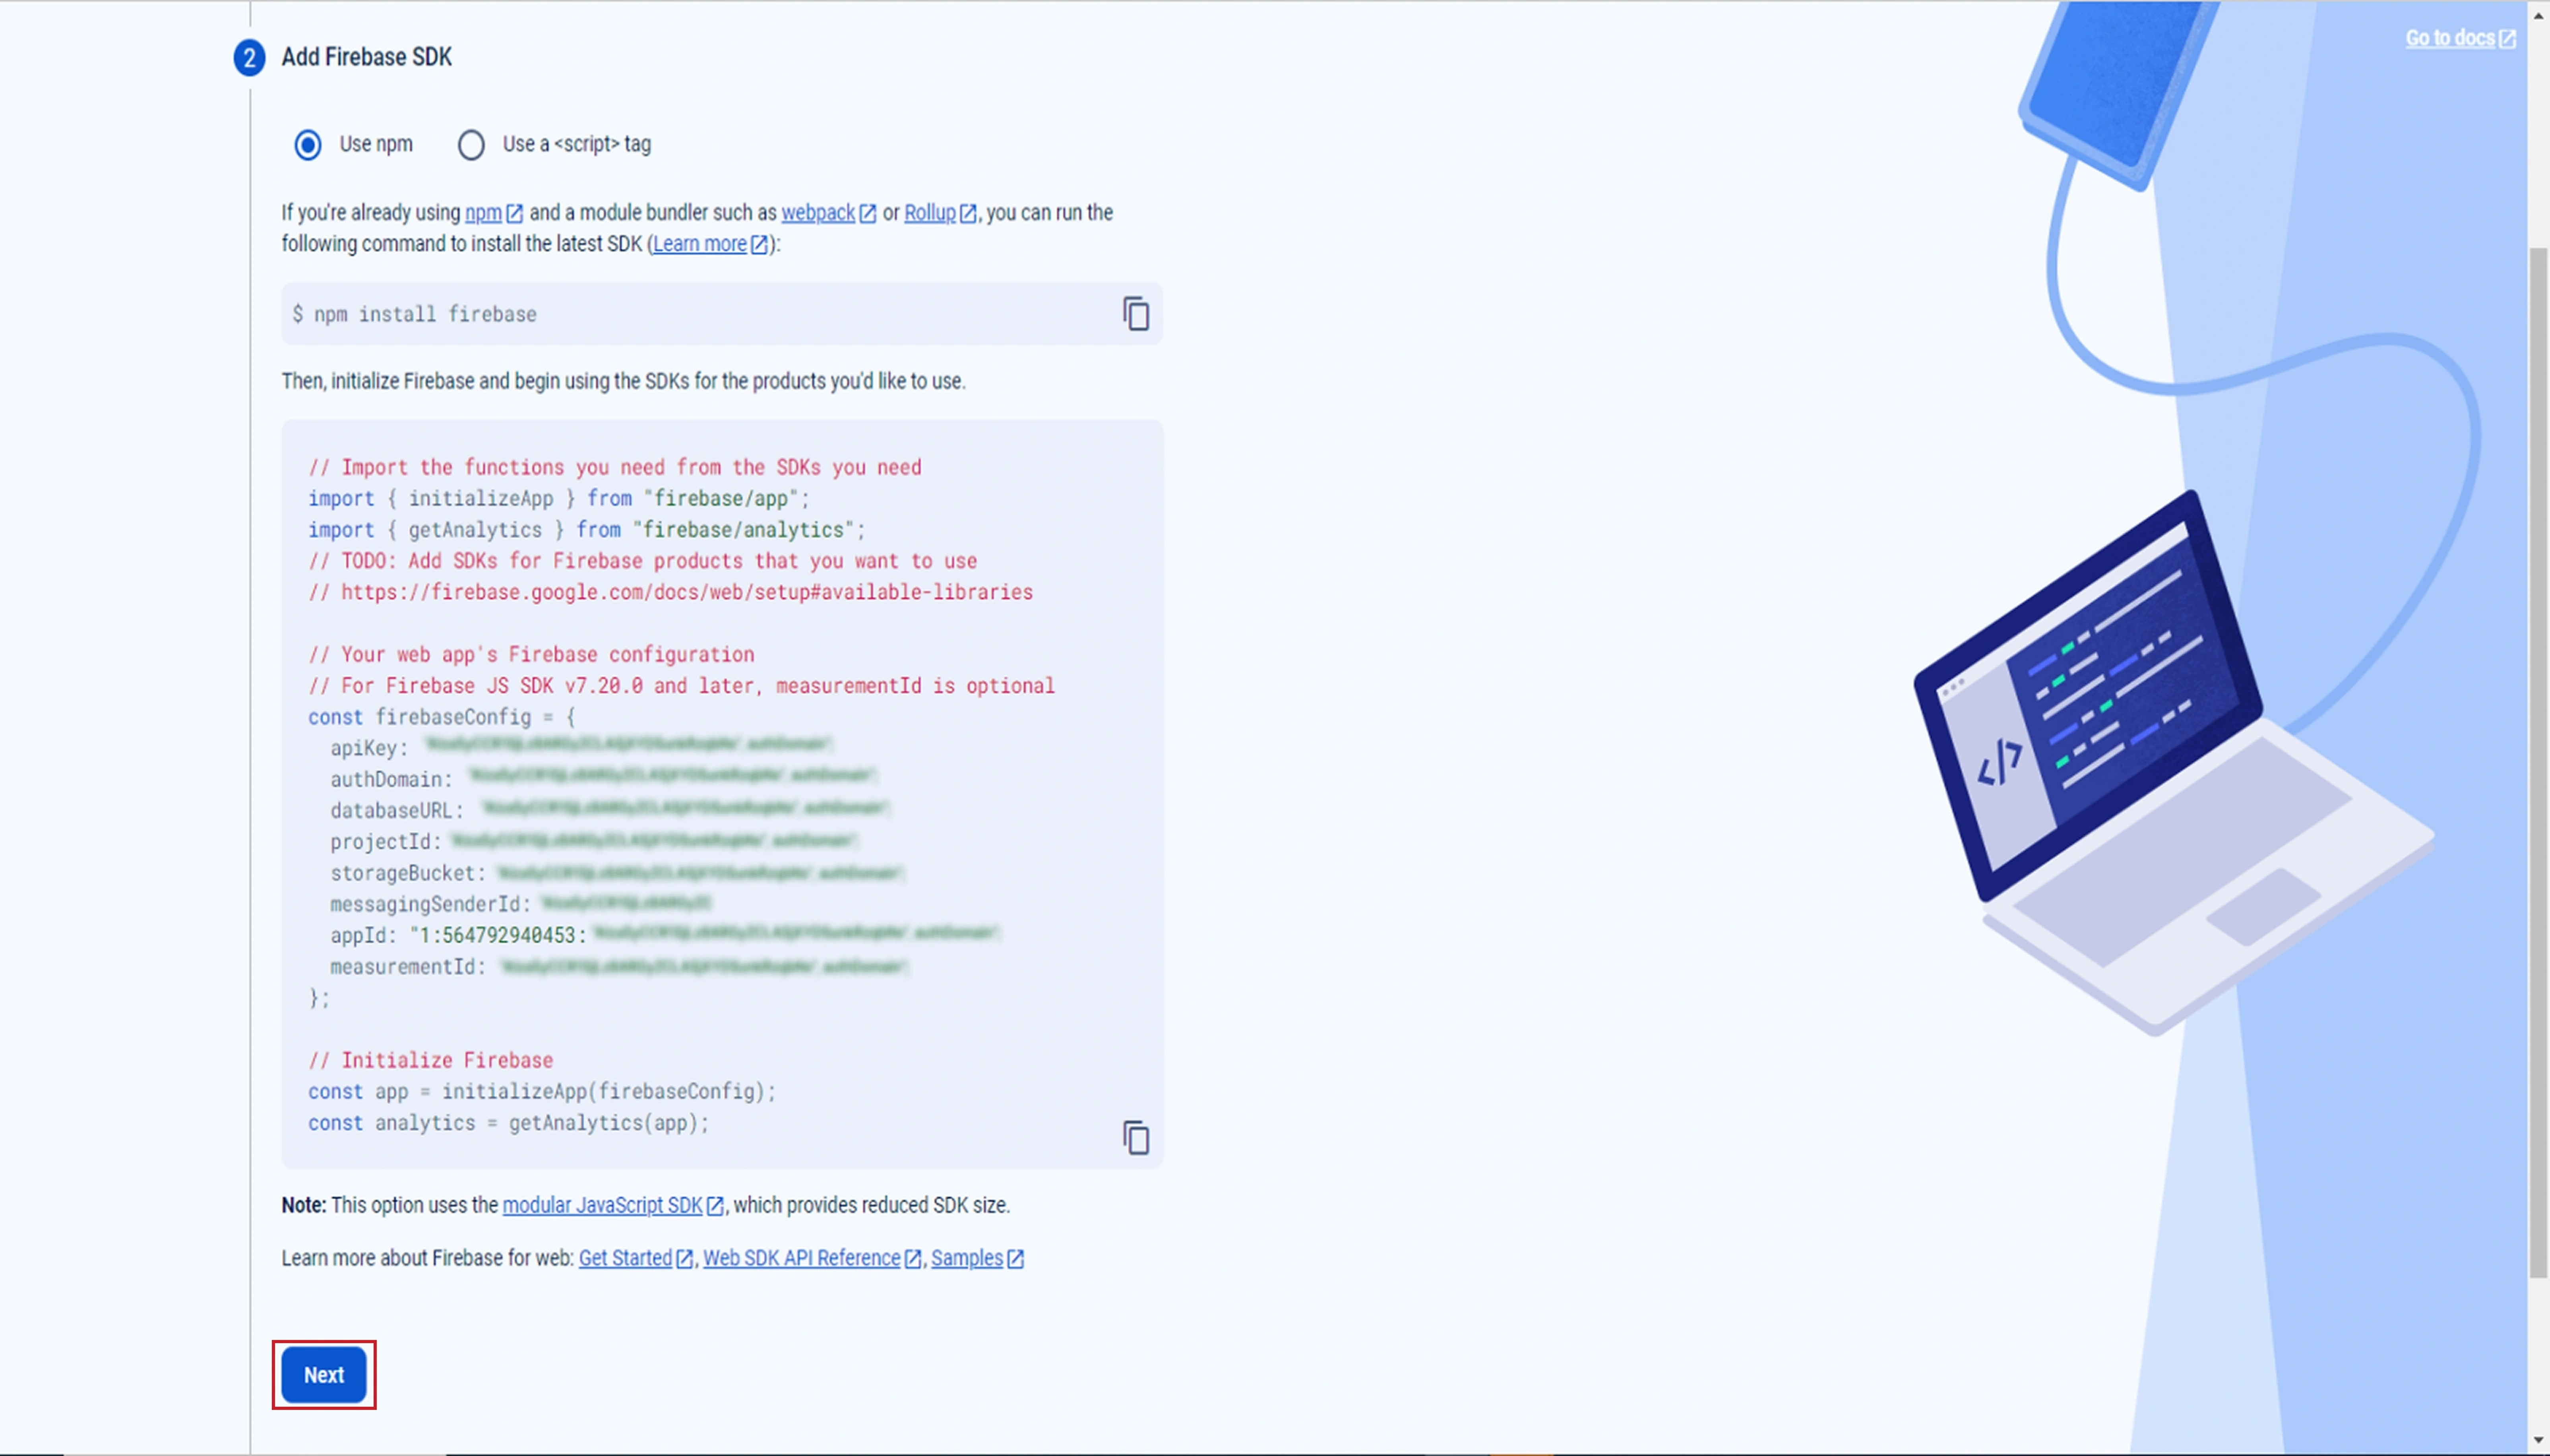This screenshot has height=1456, width=2550.
Task: Select the Use npm radio option
Action: coord(308,145)
